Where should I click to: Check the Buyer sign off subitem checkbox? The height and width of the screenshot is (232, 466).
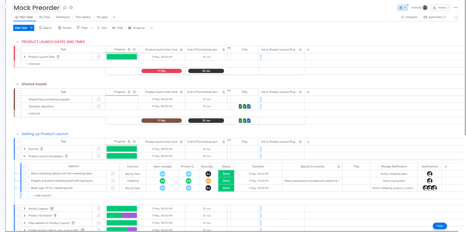pos(25,188)
